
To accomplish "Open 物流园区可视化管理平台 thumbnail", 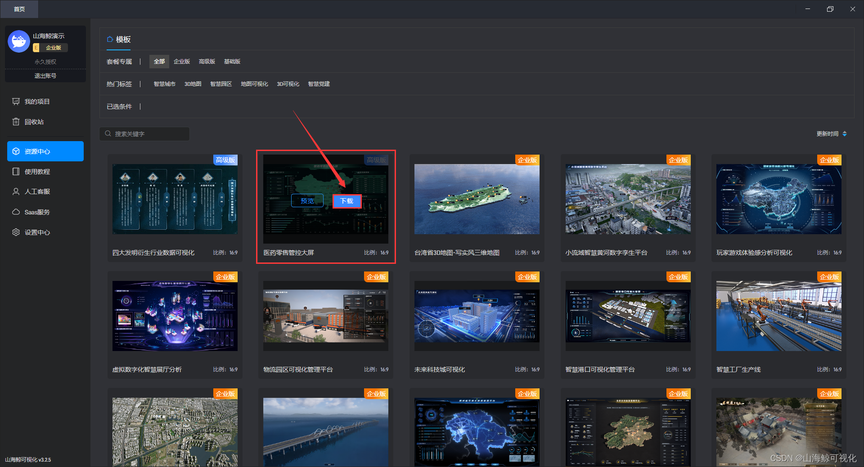I will (x=326, y=316).
